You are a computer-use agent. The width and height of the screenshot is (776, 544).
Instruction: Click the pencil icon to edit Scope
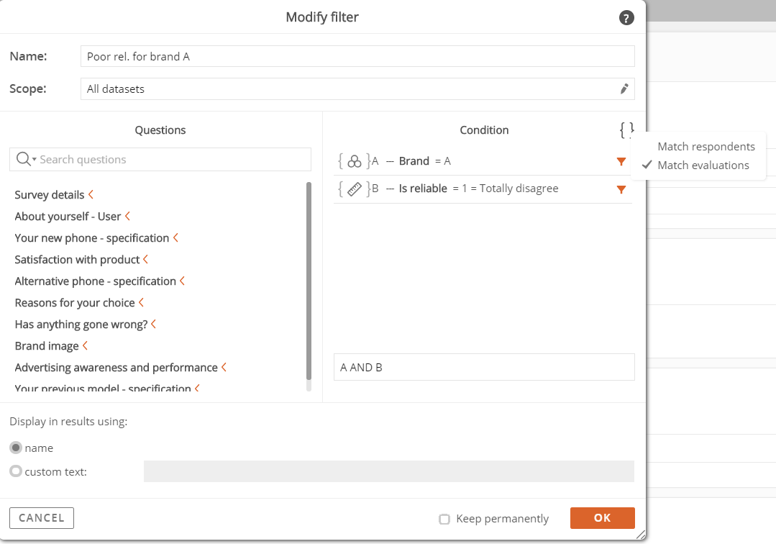point(625,88)
